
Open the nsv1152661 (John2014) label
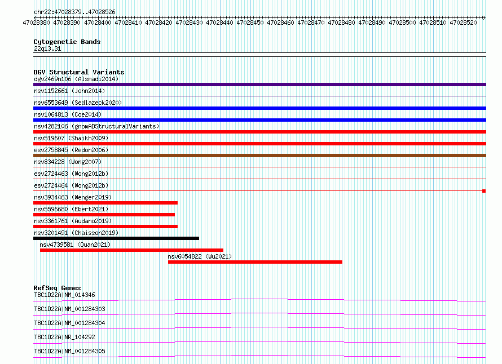coord(69,91)
